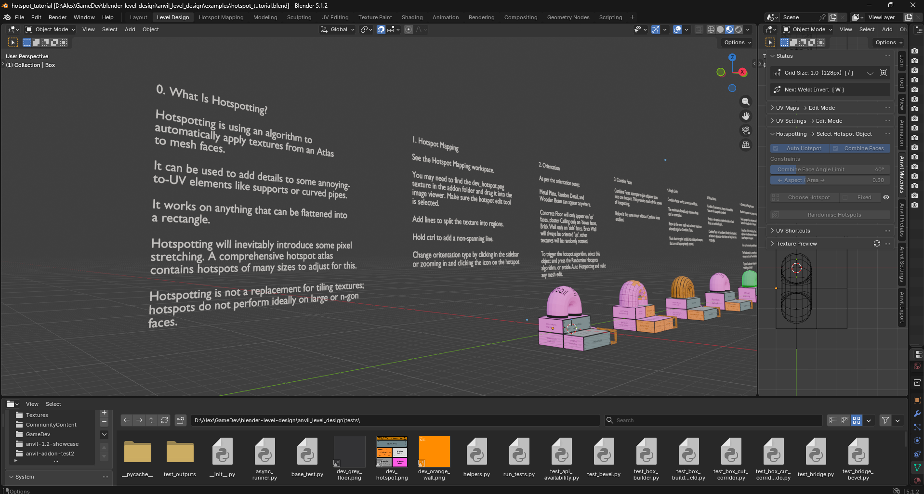924x494 pixels.
Task: Expand the UV Maps panel
Action: click(x=787, y=108)
